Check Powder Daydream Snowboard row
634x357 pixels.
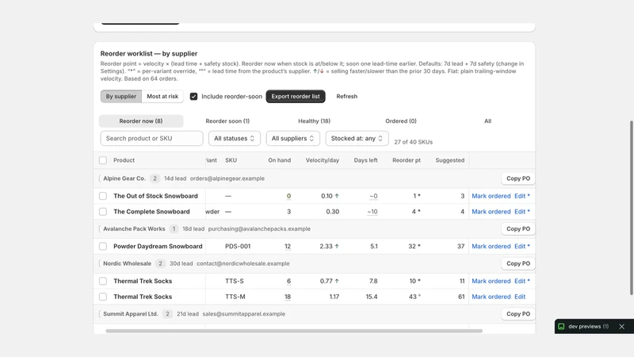103,246
